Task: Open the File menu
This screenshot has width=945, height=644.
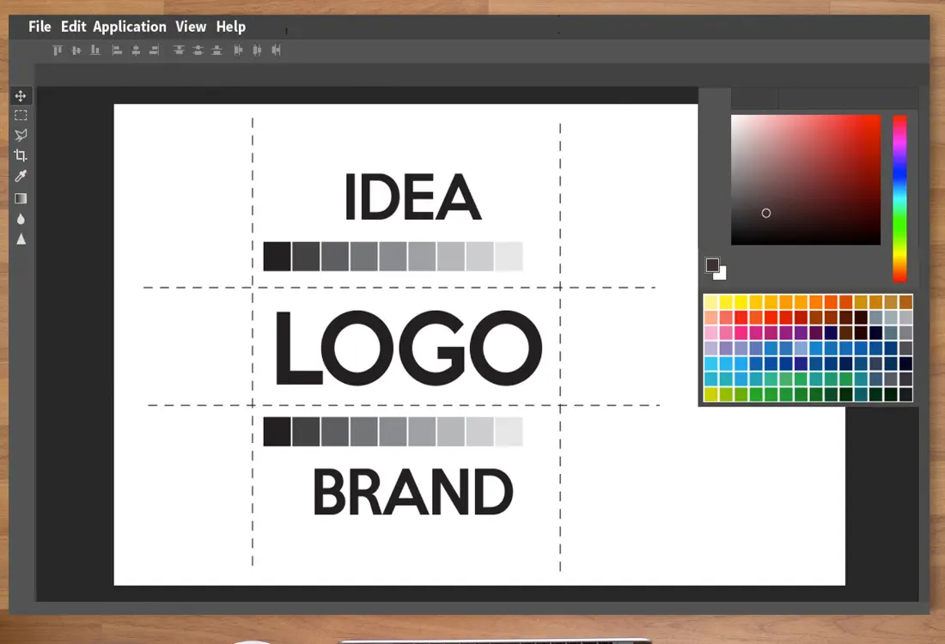Action: 40,27
